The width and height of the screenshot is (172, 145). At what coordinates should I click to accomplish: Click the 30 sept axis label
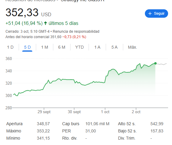tap(74, 112)
